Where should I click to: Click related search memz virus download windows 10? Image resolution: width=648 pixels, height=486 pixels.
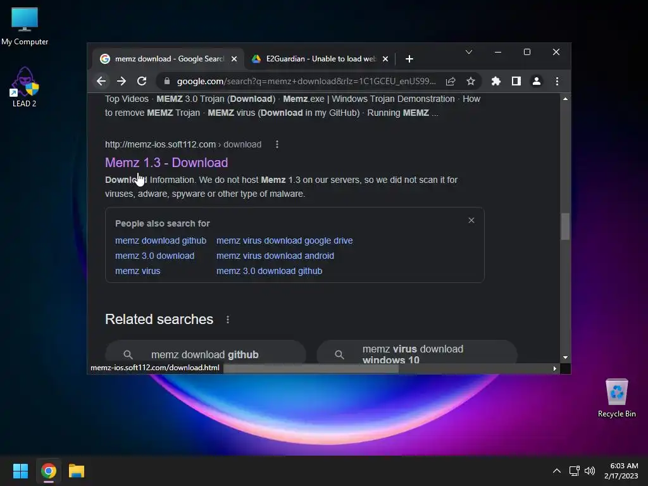(416, 353)
